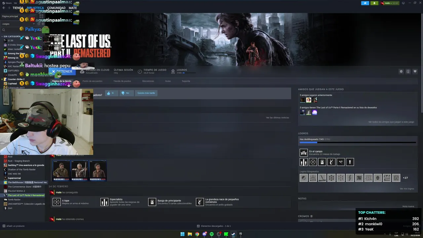Screen dimensions: 423x238
Task: Open first friend avatar who played previously
Action: 302,100
